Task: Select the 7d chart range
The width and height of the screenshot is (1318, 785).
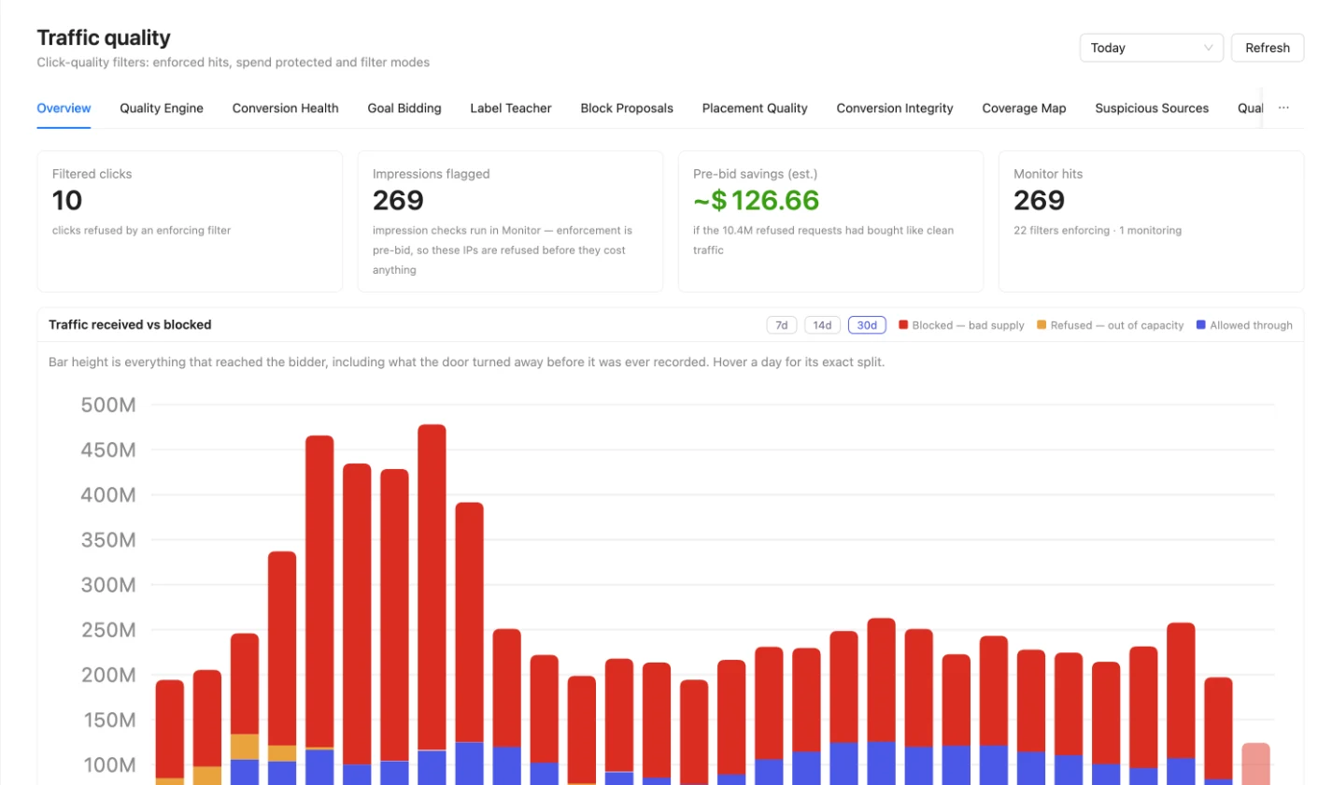Action: click(x=782, y=325)
